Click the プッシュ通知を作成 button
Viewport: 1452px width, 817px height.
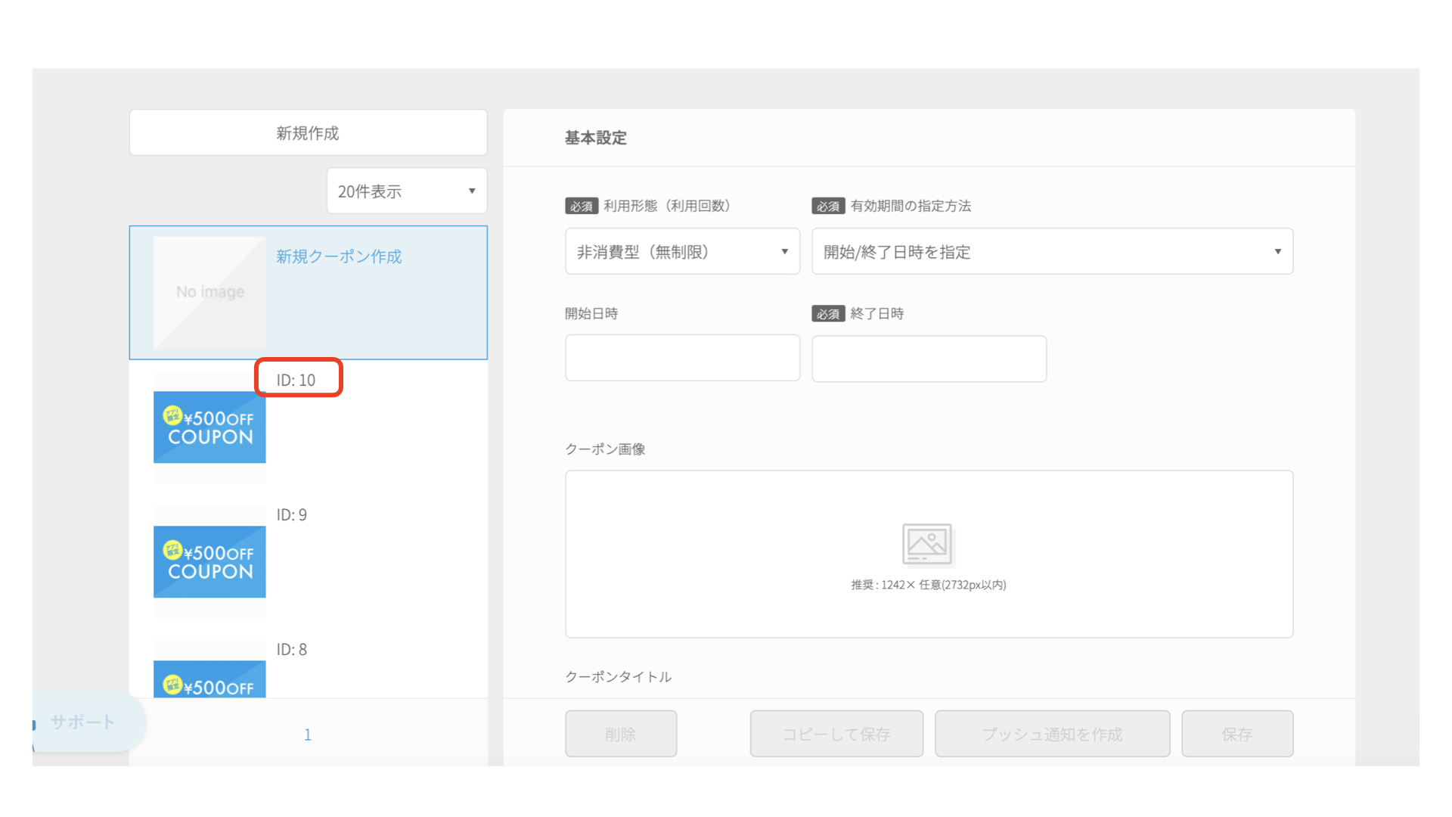coord(1052,734)
